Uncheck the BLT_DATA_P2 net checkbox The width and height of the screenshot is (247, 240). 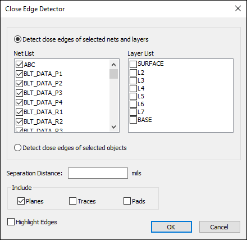[x=19, y=83]
